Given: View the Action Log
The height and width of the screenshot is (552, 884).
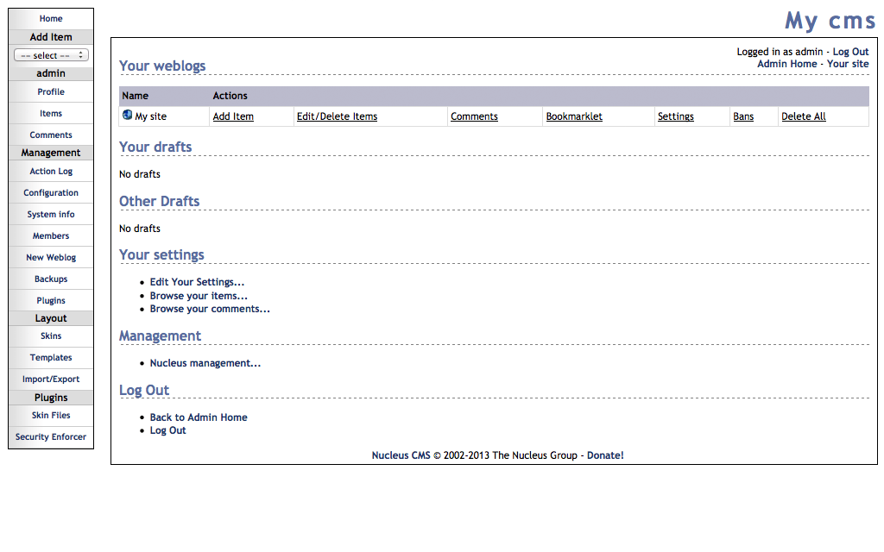Looking at the screenshot, I should tap(50, 171).
